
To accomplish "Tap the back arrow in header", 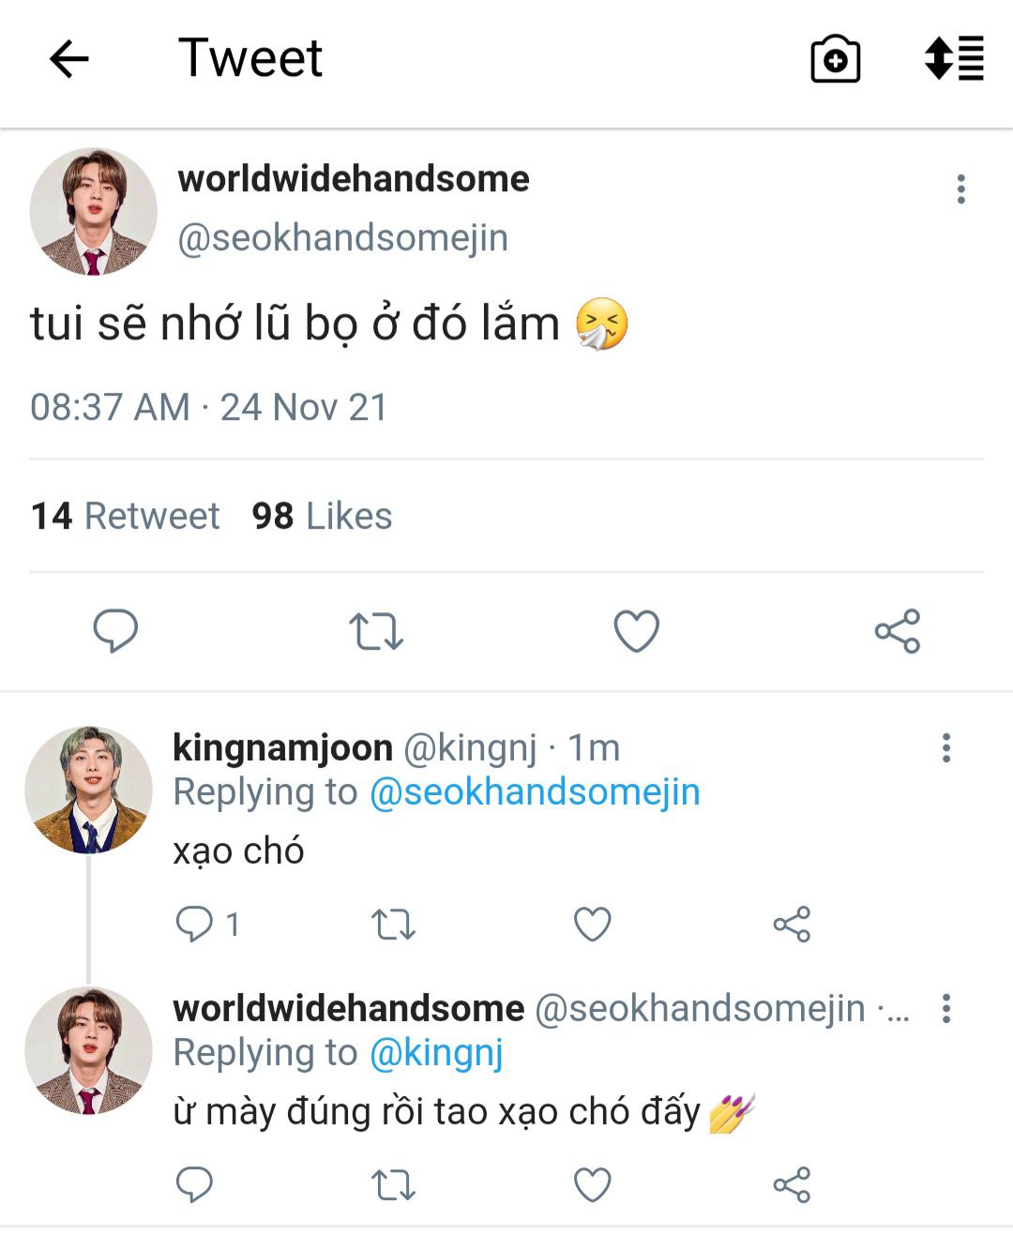I will (68, 59).
